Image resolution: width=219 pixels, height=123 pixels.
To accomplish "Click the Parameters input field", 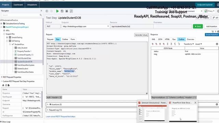I will coord(172,26).
